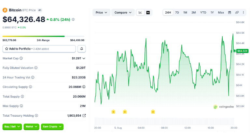
Task: Expand the Market Cap value chevron
Action: (84, 58)
